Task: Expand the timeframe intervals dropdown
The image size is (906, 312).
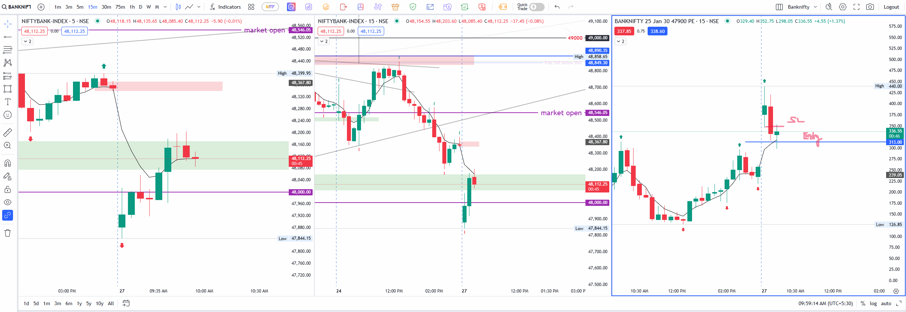Action: [x=165, y=7]
